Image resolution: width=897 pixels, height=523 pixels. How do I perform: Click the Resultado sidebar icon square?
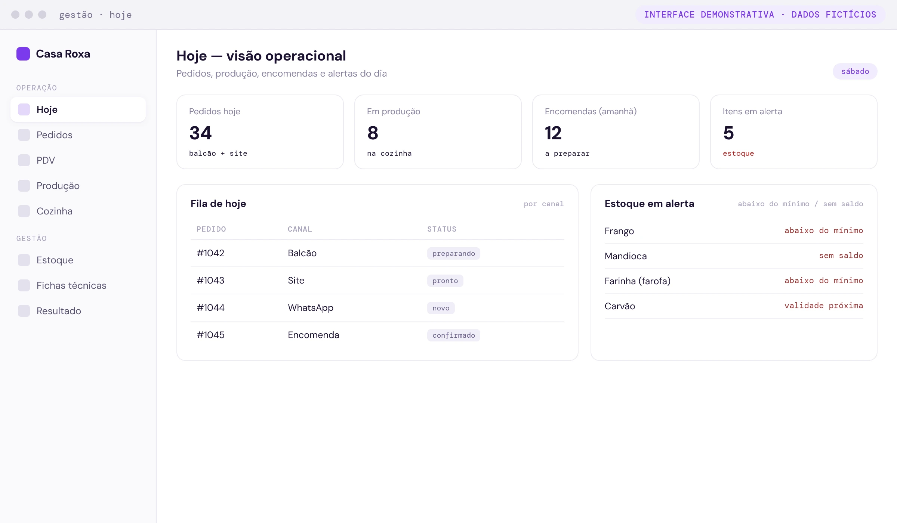(24, 311)
